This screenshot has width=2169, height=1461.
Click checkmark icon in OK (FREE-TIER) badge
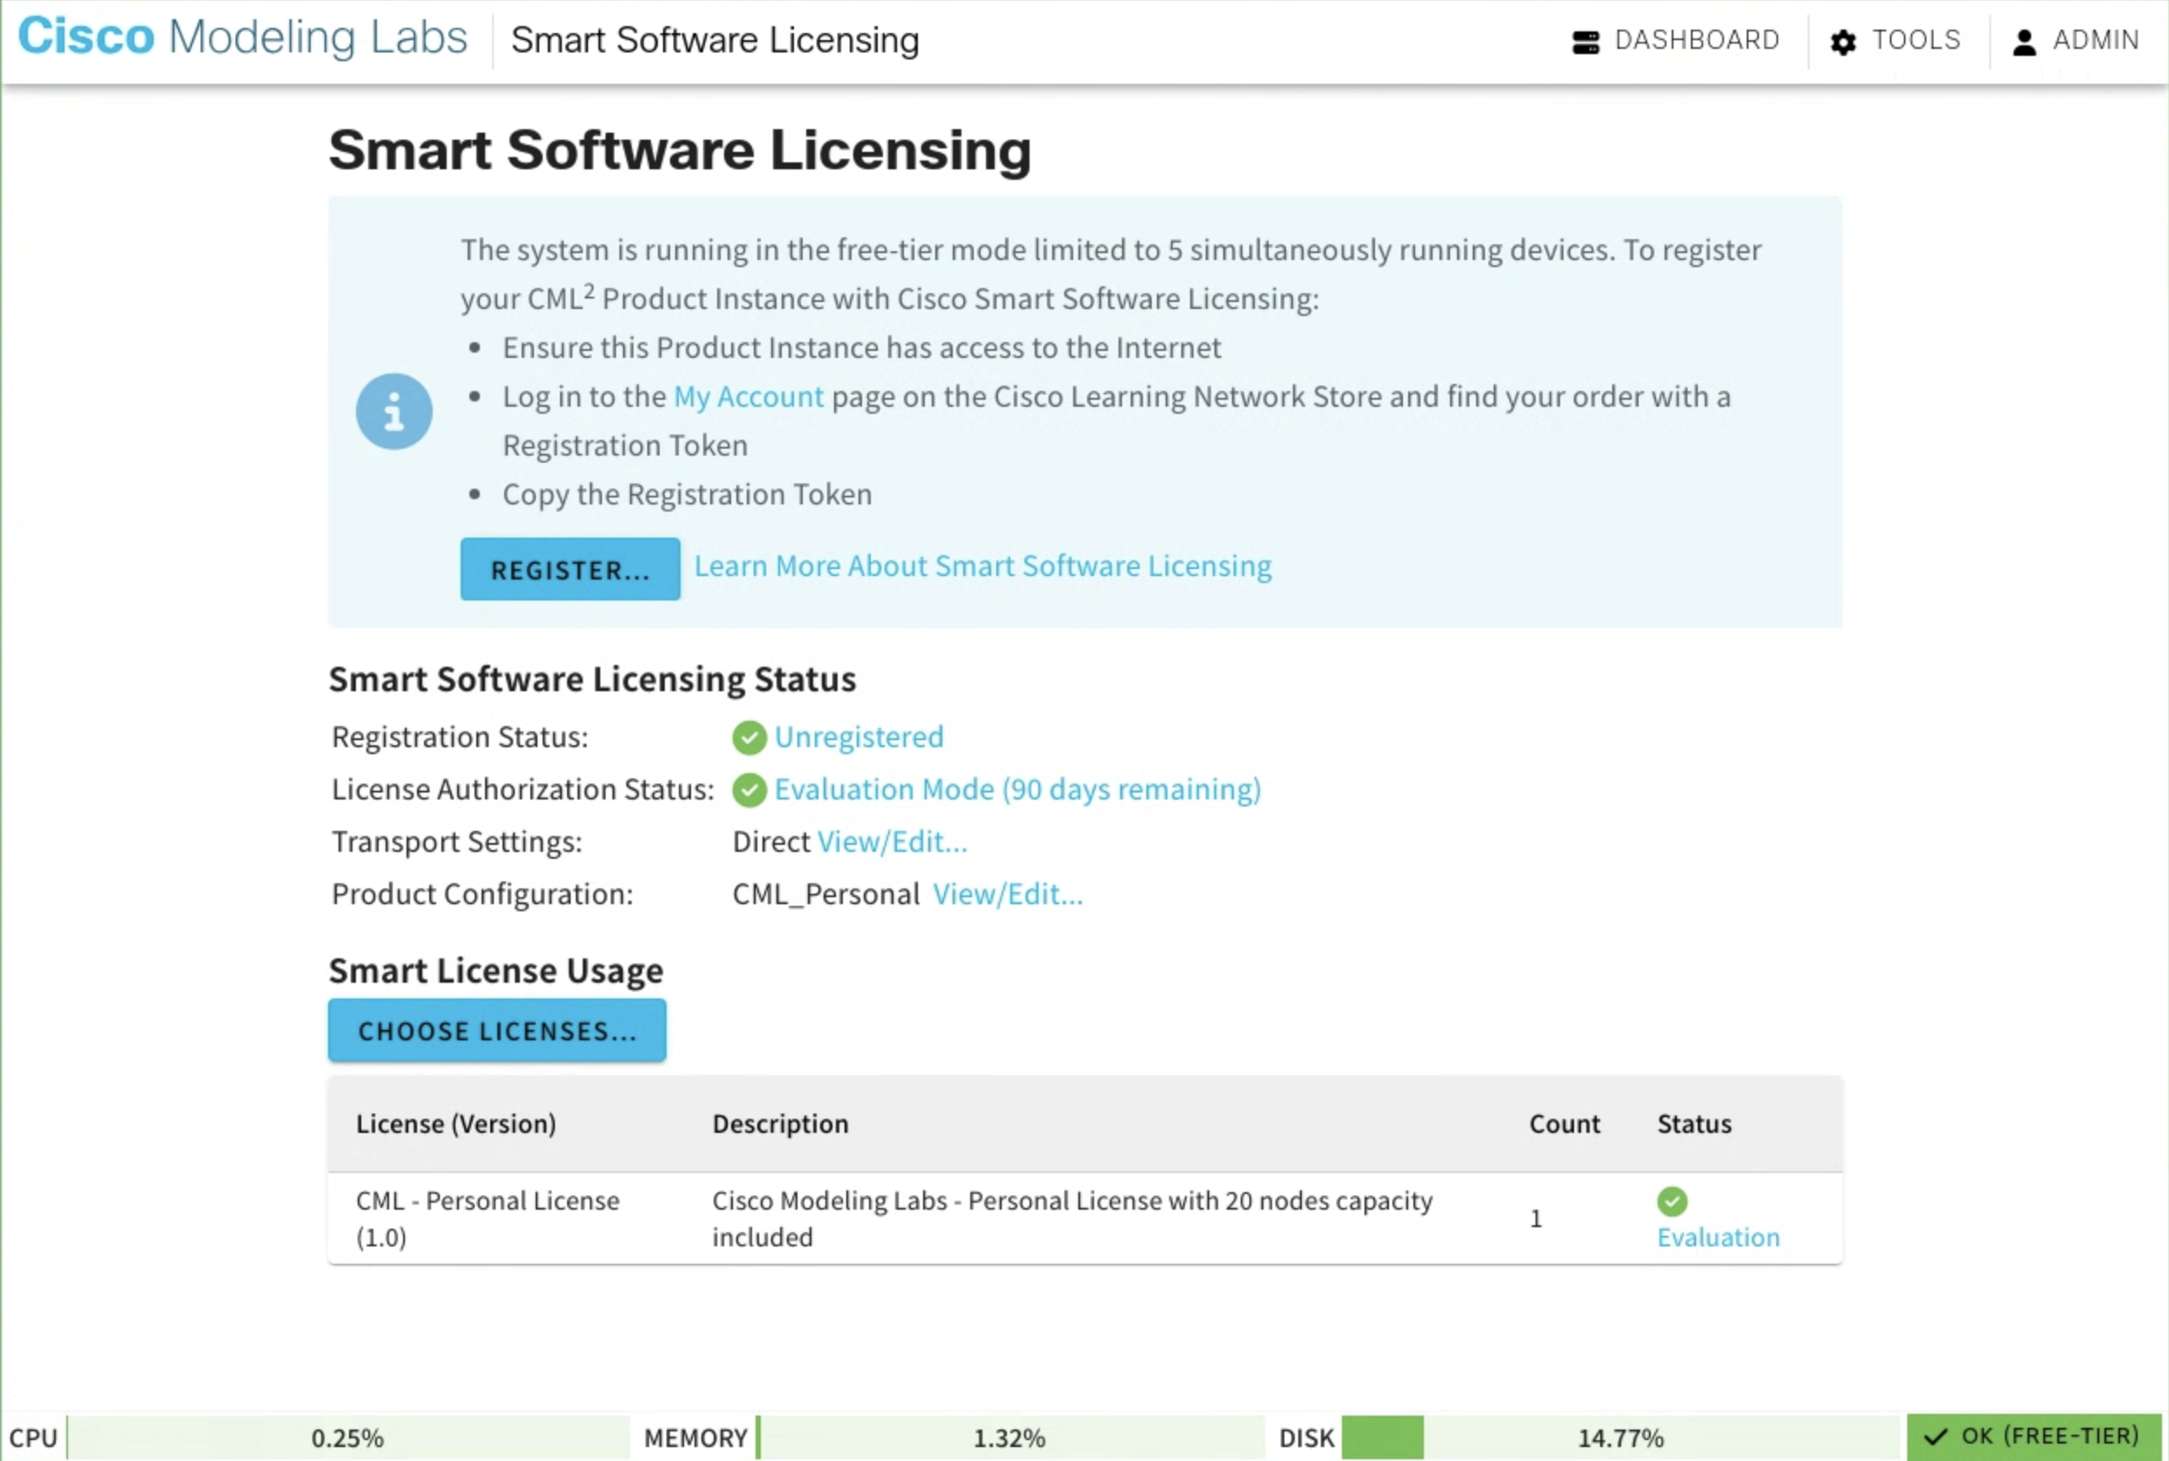pos(1936,1436)
